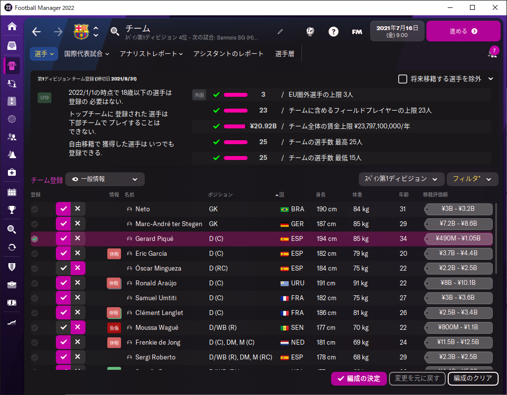Open Frenkie de Jong player name link
The image size is (507, 395).
coord(158,342)
